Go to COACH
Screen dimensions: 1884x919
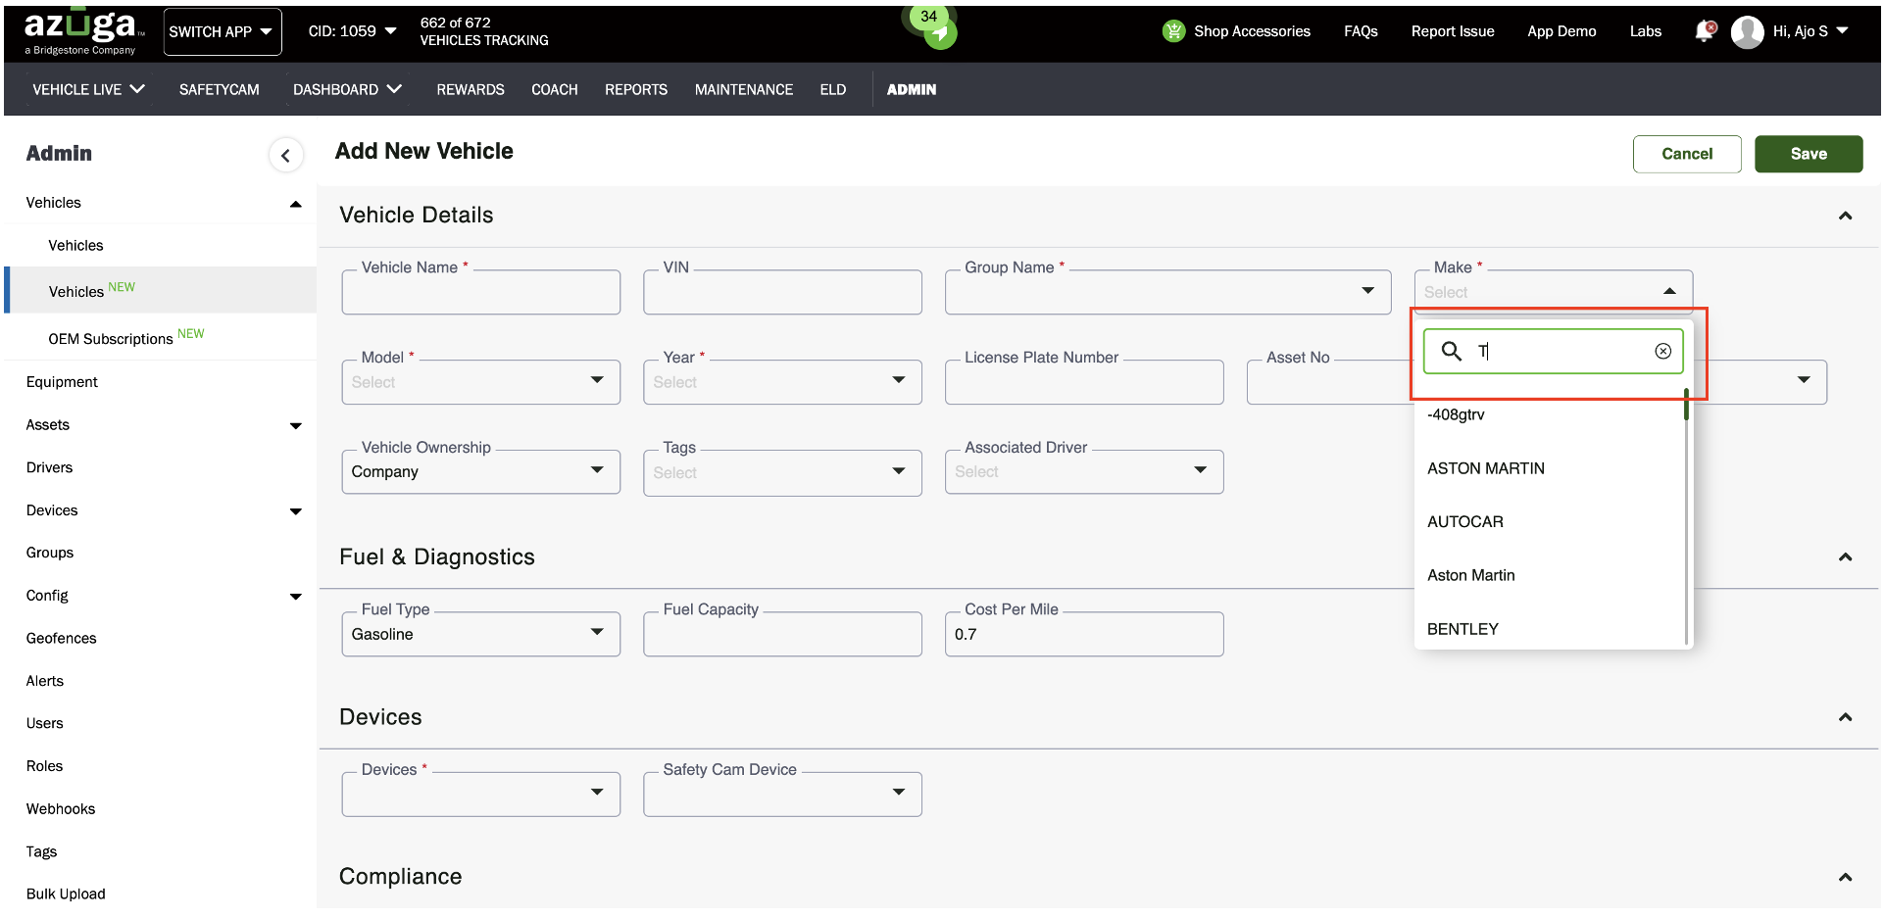pyautogui.click(x=555, y=89)
